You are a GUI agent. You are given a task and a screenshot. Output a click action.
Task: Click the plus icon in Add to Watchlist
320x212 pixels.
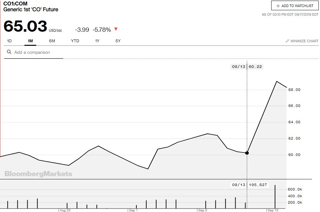(x=278, y=6)
